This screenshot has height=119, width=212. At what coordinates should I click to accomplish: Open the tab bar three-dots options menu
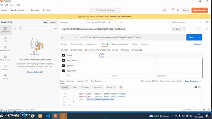coord(122,22)
